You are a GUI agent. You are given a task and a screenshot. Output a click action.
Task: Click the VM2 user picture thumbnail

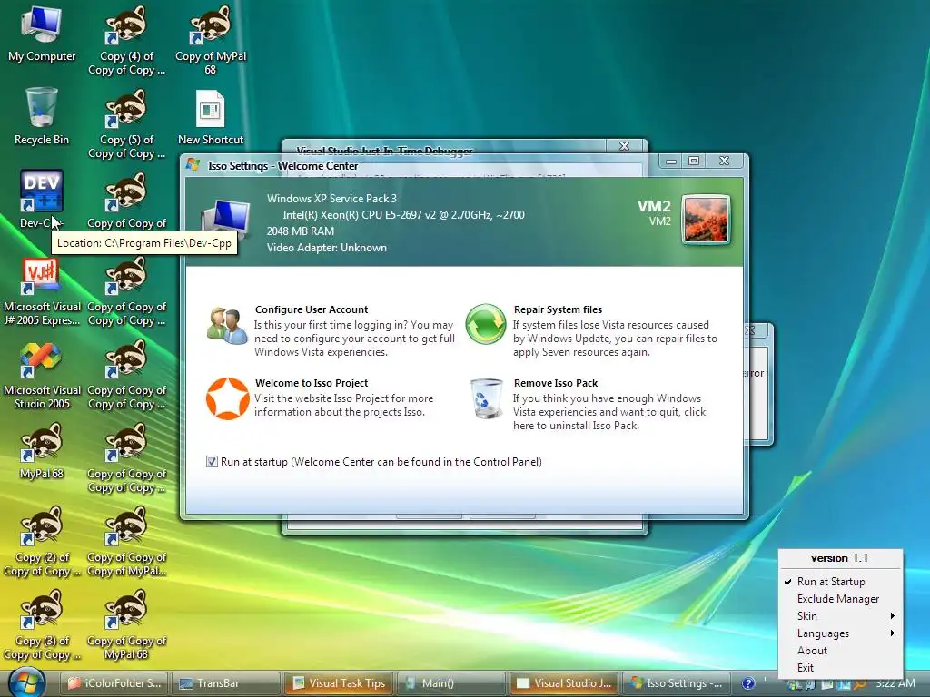tap(706, 220)
